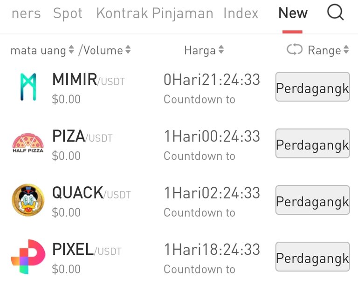This screenshot has height=286, width=358.
Task: Sort by mata uang arrows
Action: coord(71,49)
